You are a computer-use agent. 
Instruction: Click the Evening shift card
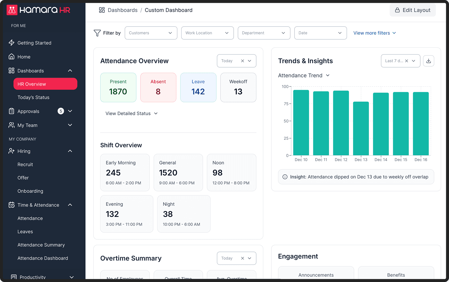coord(127,214)
